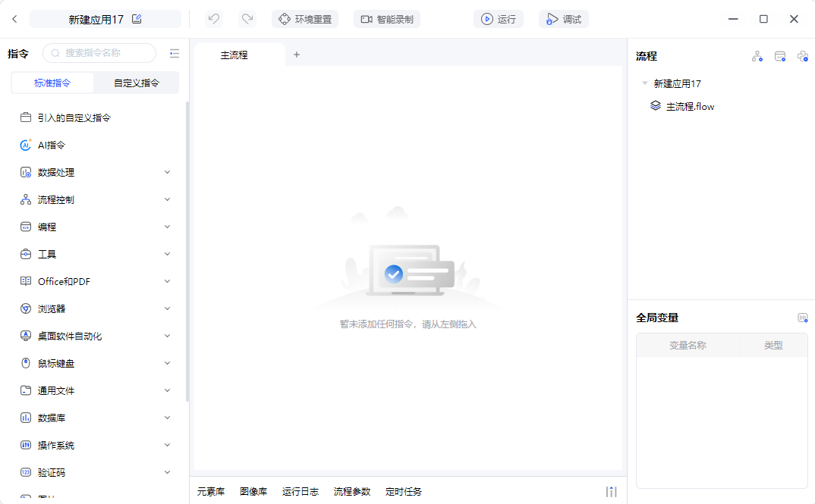Switch to 自定义指令 toggle tab

coord(137,83)
